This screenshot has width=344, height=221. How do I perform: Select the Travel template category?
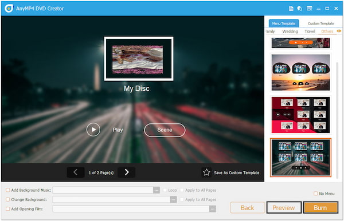click(310, 31)
